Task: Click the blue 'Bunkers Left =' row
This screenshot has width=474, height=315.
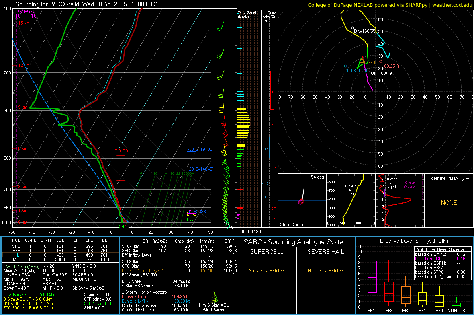Action: coord(156,301)
